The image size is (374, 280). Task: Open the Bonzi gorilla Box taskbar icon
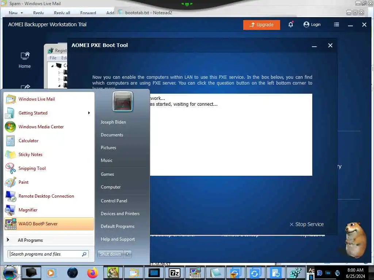click(x=113, y=273)
